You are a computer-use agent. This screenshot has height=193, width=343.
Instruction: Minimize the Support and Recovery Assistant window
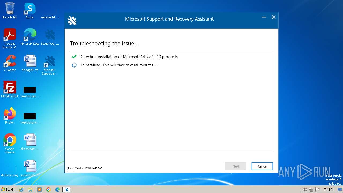pyautogui.click(x=264, y=17)
